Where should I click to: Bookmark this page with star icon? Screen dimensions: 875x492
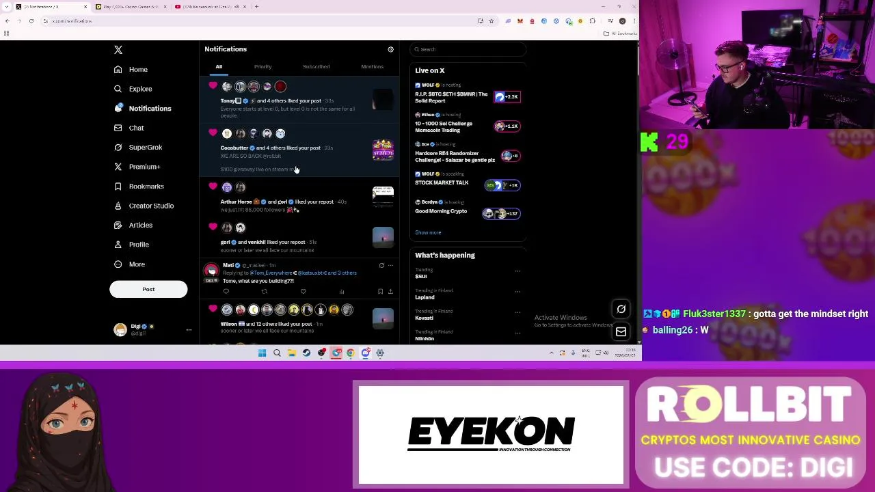(491, 21)
